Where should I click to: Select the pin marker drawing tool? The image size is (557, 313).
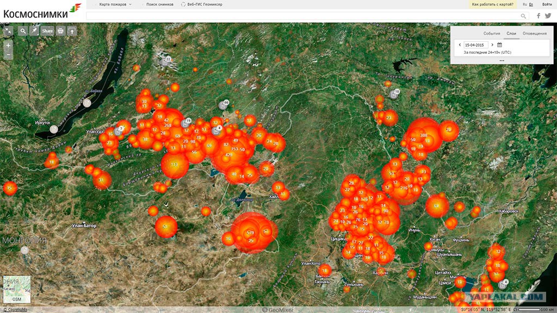34,31
